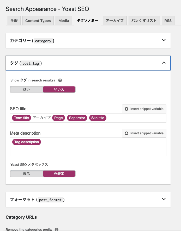Switch to the 全般 tab
Image resolution: width=181 pixels, height=231 pixels.
click(x=14, y=21)
